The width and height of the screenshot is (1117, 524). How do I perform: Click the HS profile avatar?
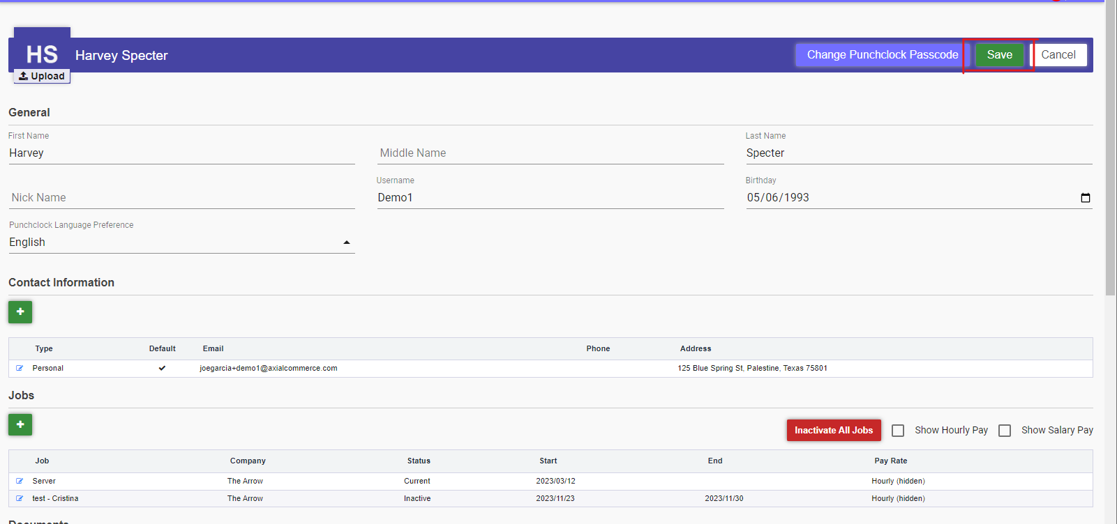[42, 54]
